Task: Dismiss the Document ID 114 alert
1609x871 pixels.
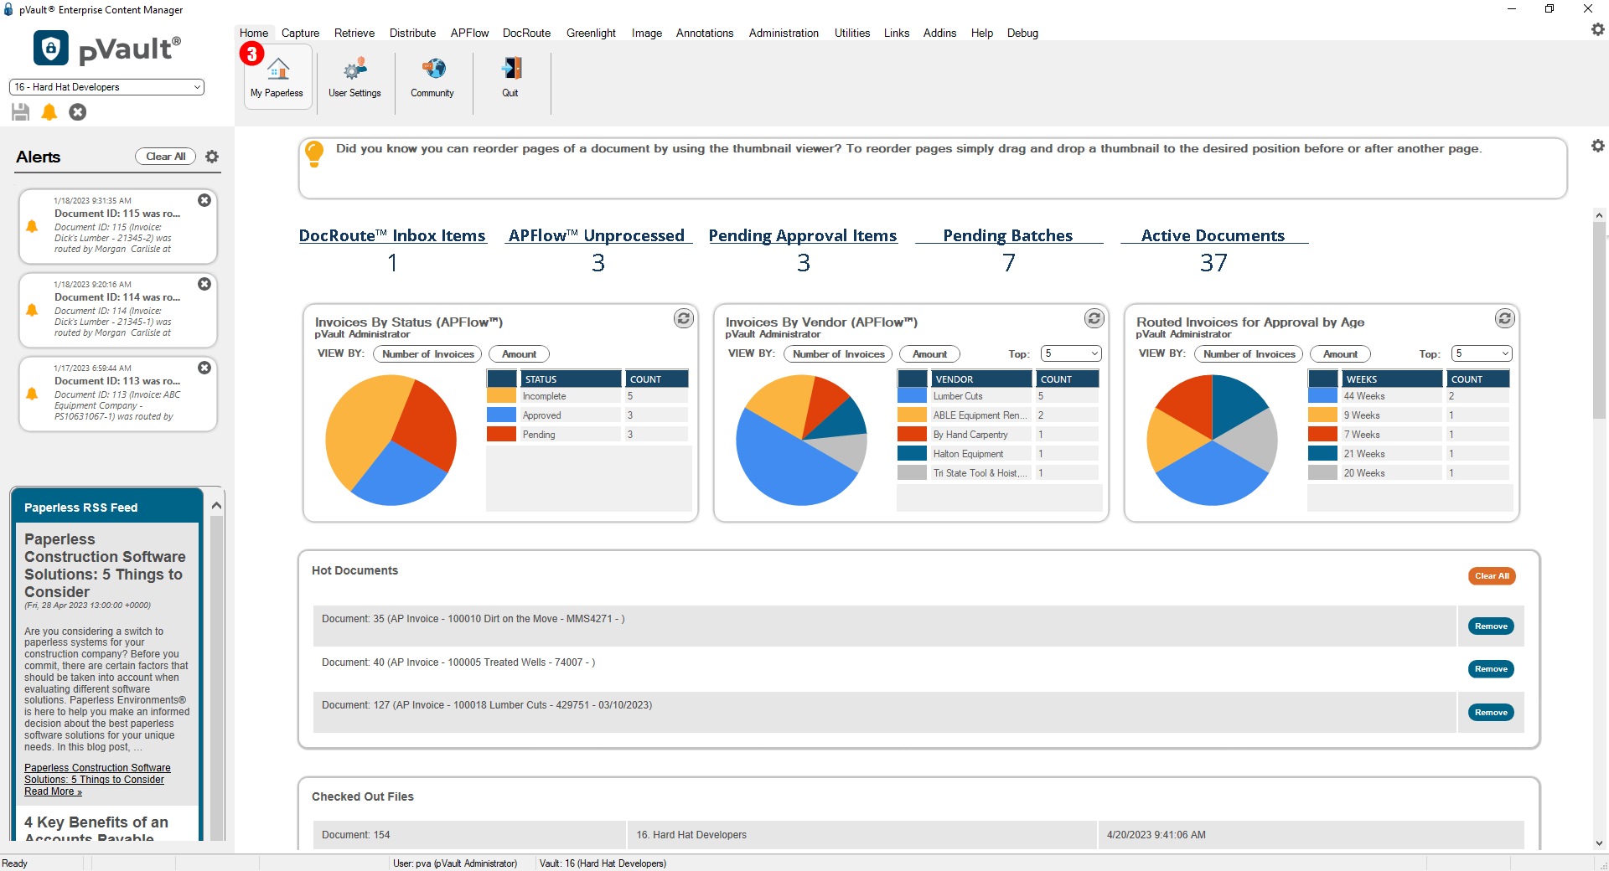Action: point(204,284)
